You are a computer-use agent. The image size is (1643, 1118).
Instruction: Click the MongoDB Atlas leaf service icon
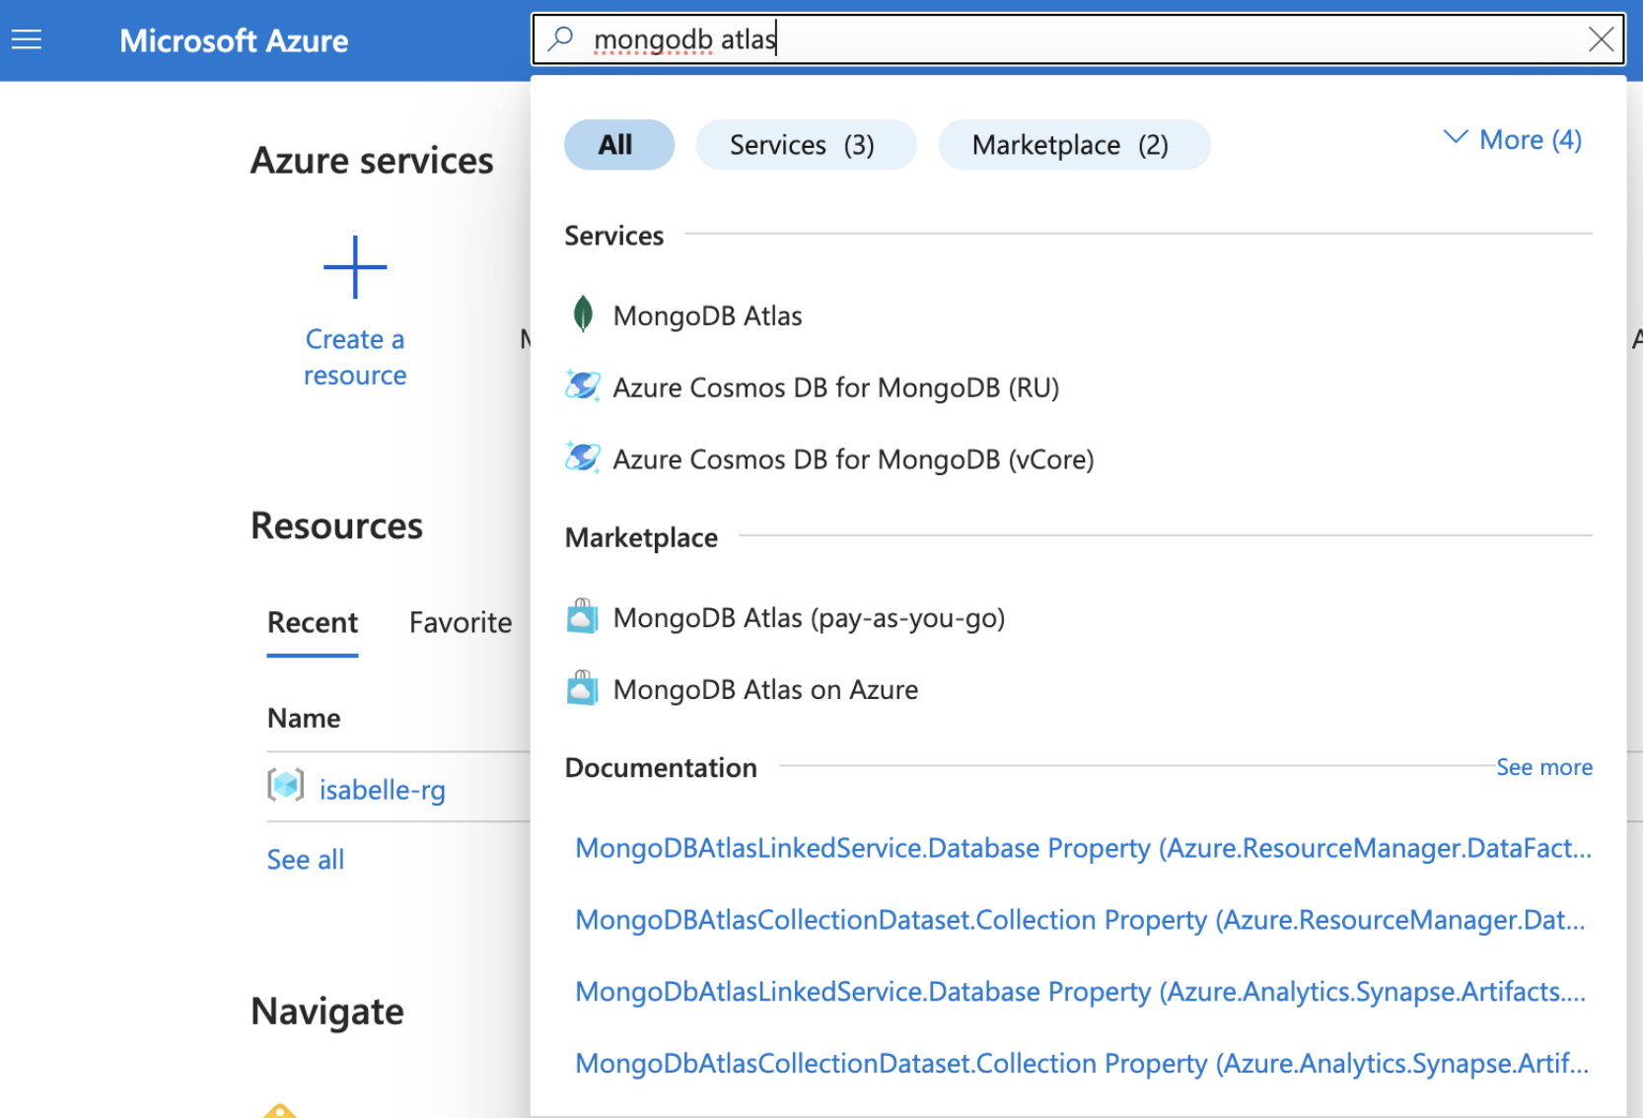tap(583, 314)
